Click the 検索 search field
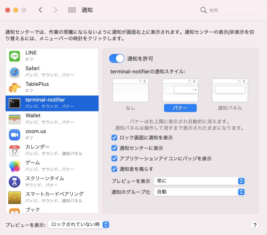Image resolution: width=267 pixels, height=235 pixels. (229, 10)
